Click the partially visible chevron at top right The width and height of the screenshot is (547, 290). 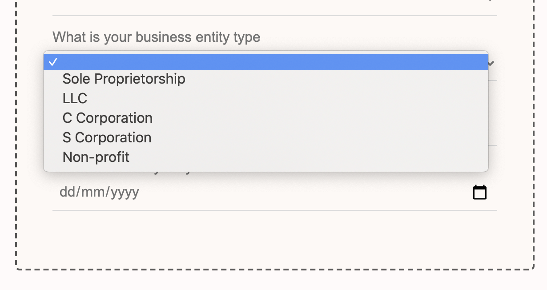click(490, 1)
